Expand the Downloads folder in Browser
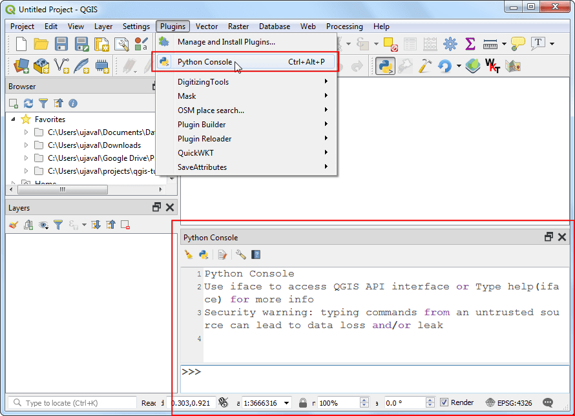575x416 pixels. (26, 145)
